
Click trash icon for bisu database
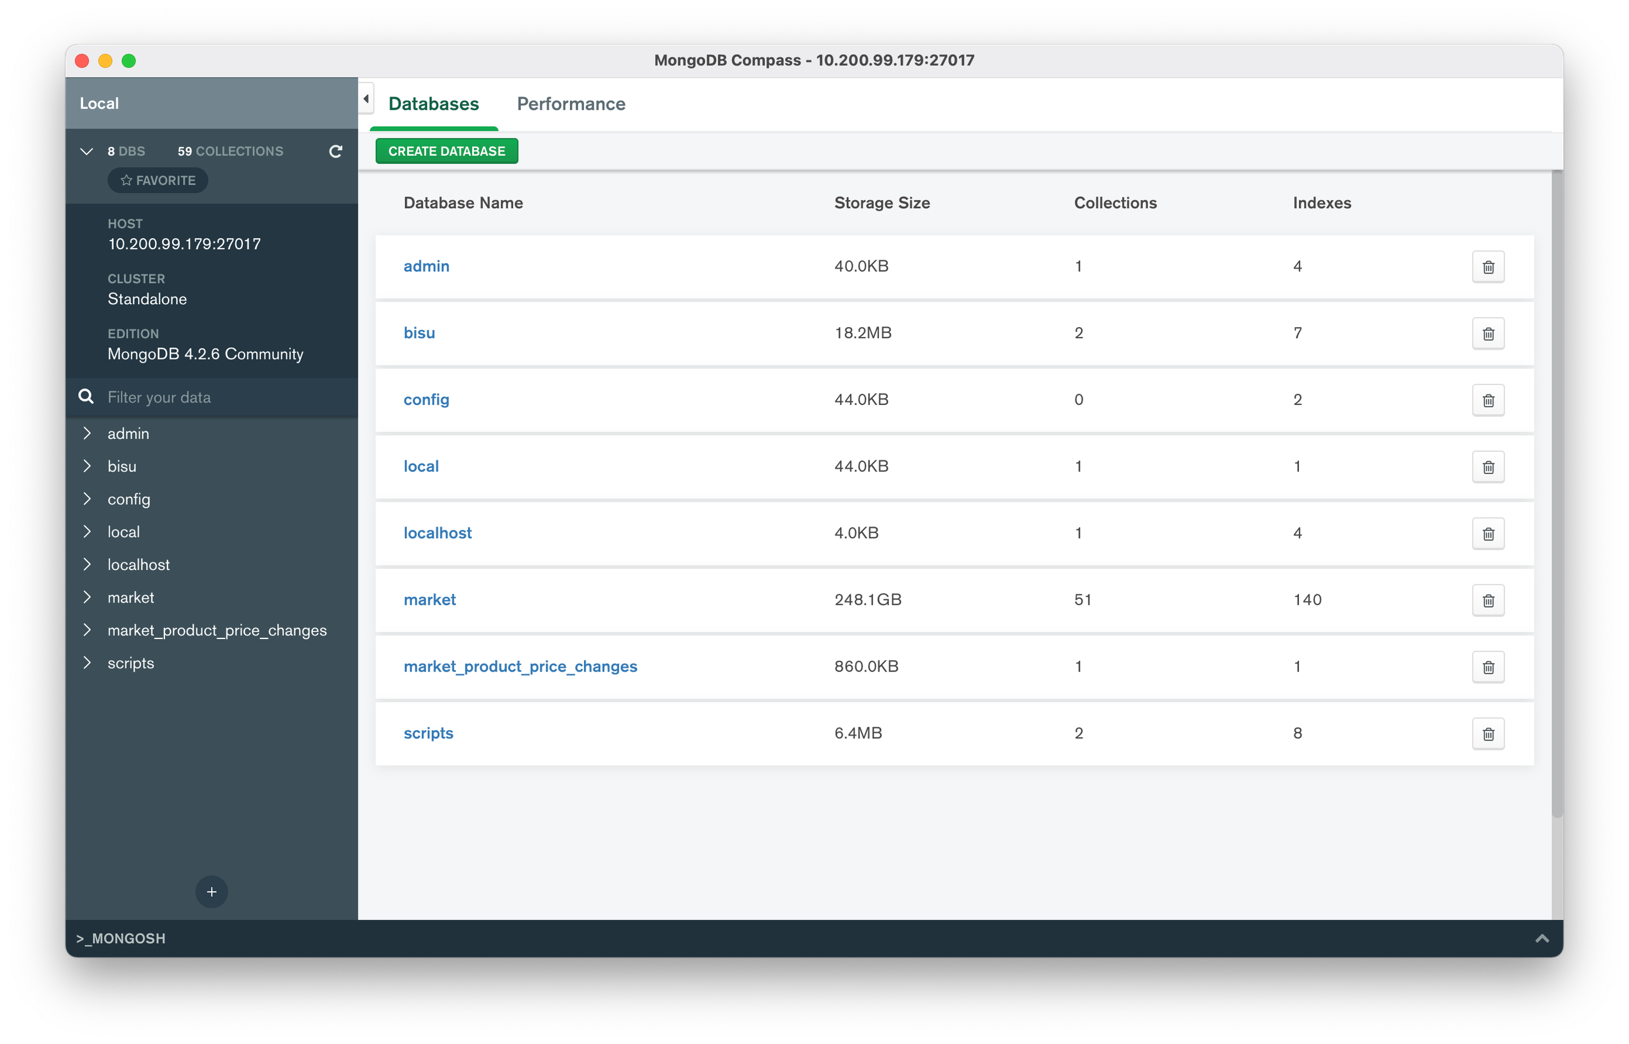point(1488,334)
